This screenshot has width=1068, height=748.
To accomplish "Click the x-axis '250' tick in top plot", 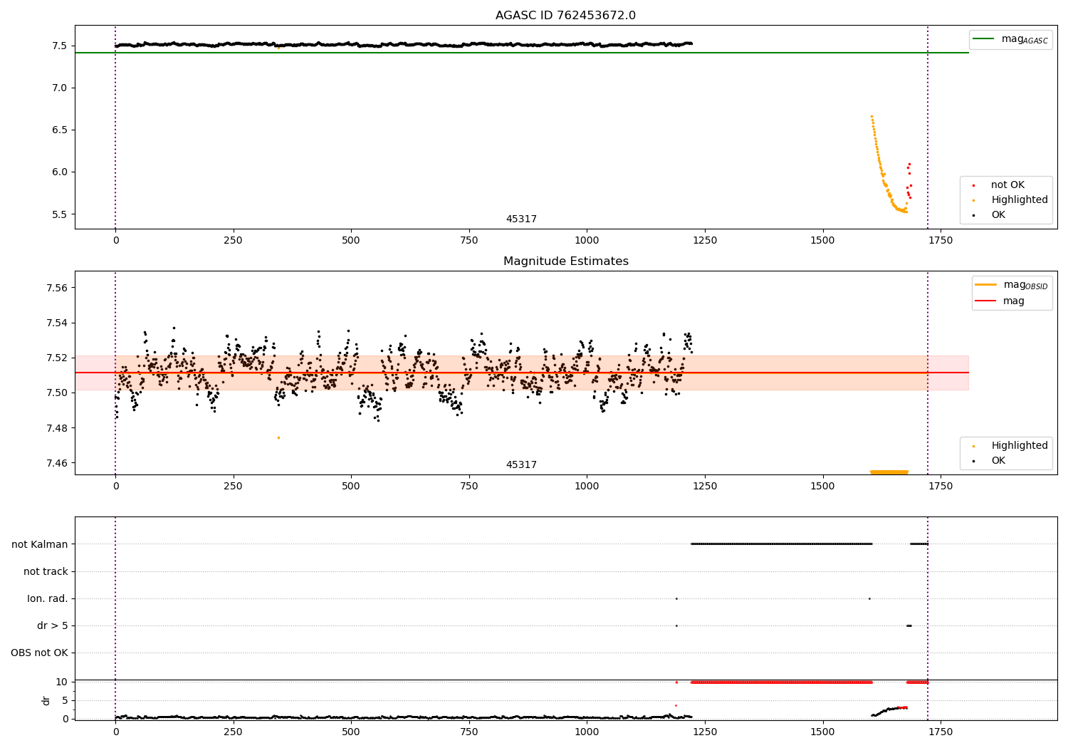I will pos(233,241).
